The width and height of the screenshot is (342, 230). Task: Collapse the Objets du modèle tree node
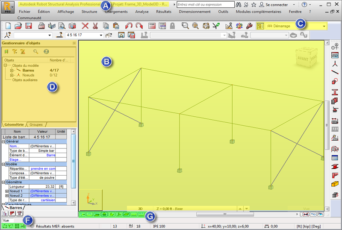[5, 65]
